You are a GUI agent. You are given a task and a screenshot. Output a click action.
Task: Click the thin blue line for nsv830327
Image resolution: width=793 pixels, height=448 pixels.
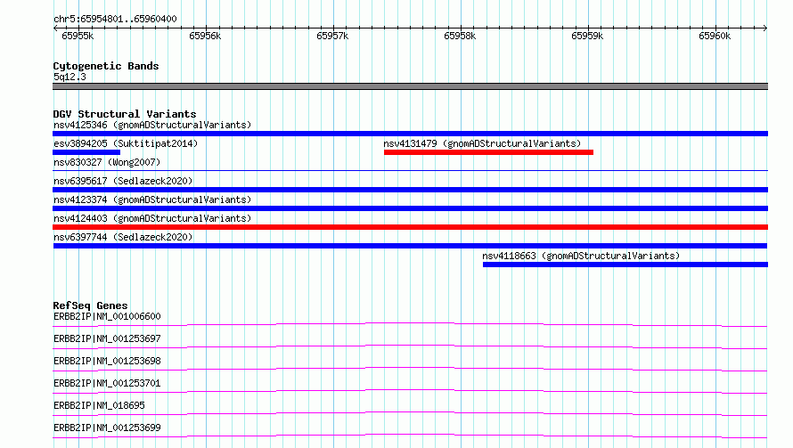410,171
